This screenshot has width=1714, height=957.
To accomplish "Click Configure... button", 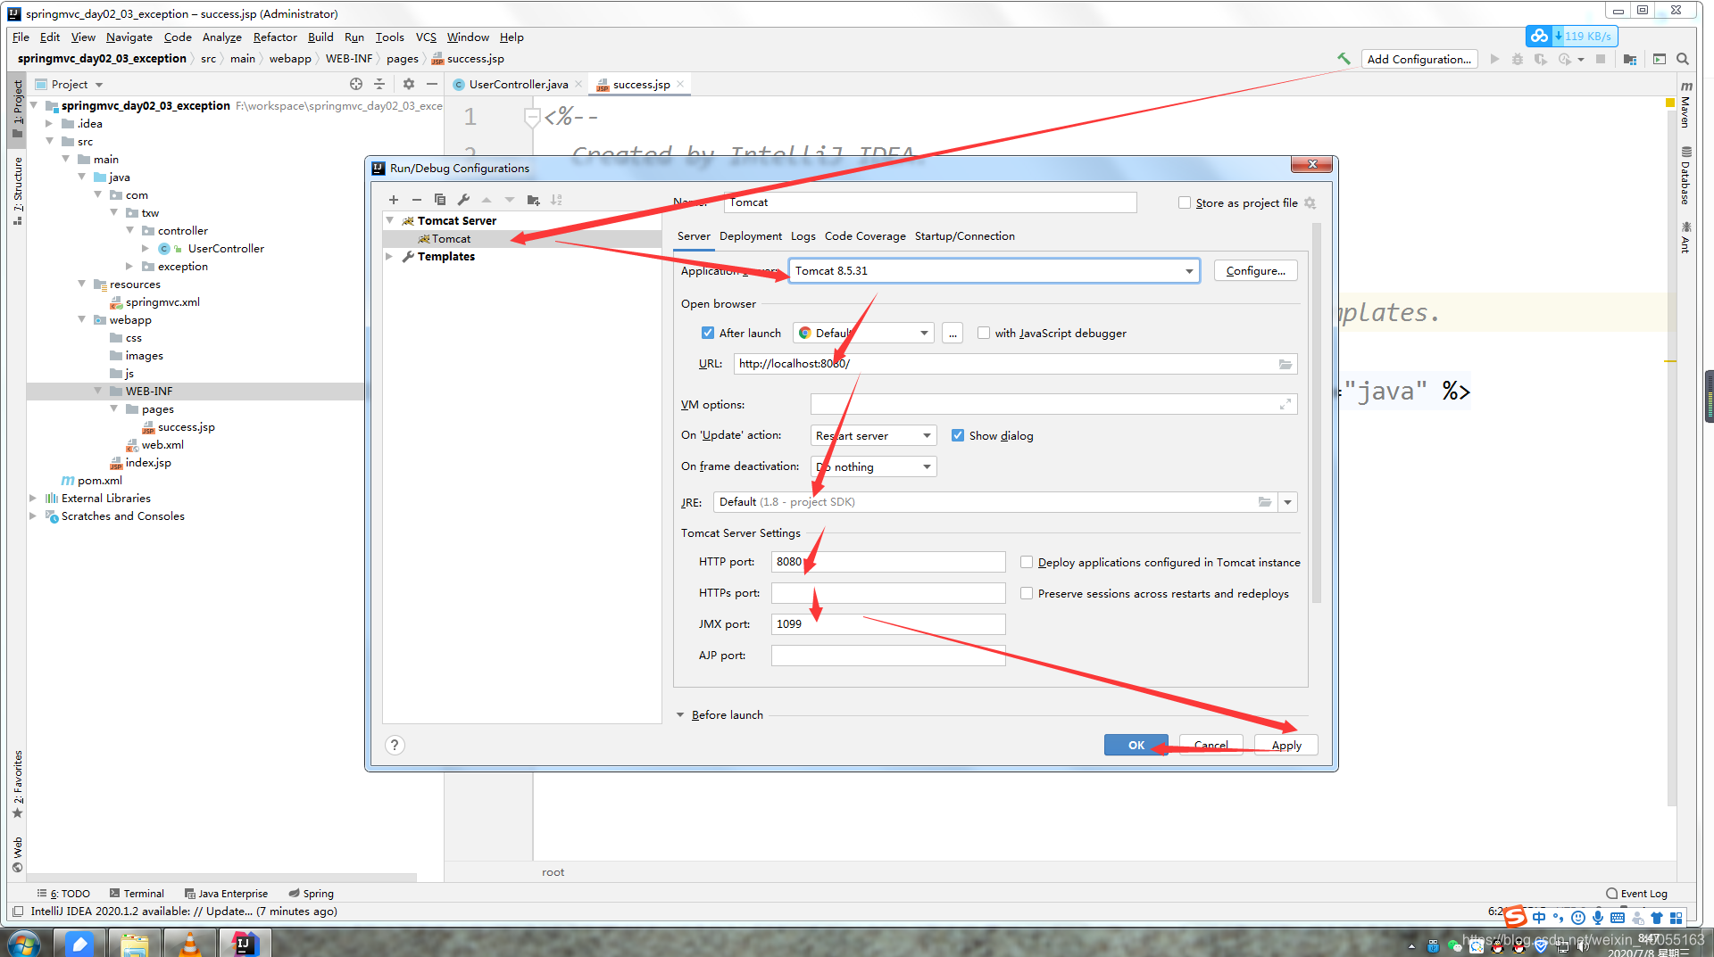I will pyautogui.click(x=1256, y=271).
